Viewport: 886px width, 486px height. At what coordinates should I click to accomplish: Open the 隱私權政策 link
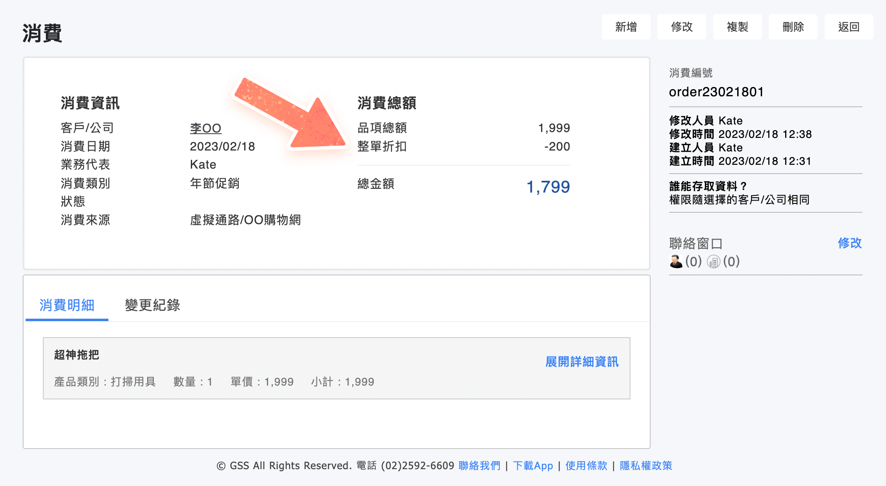646,466
